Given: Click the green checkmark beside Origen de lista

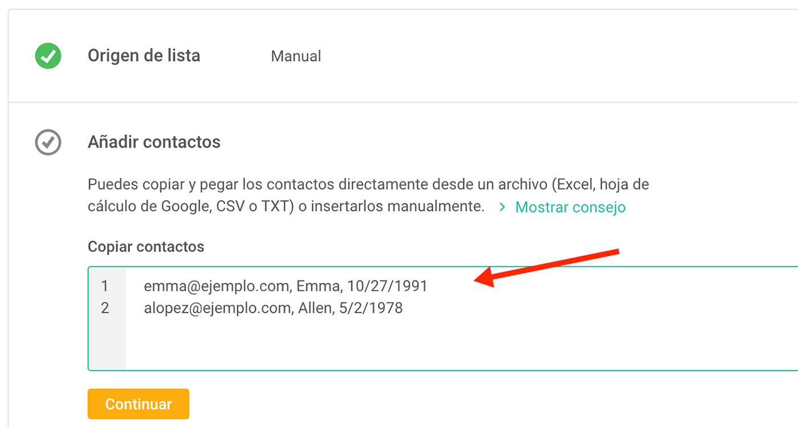Looking at the screenshot, I should click(x=48, y=56).
